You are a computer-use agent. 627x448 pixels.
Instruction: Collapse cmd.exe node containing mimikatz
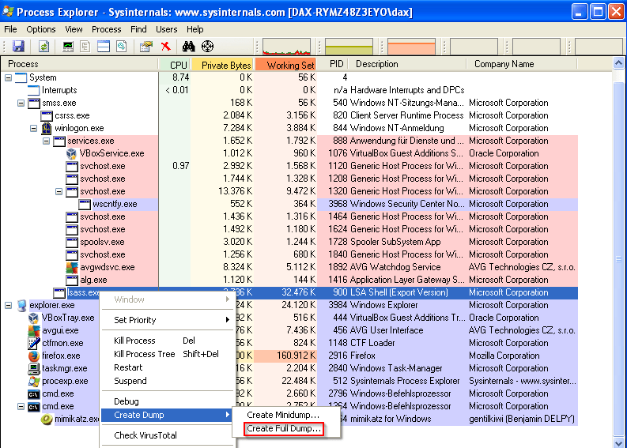click(x=21, y=406)
